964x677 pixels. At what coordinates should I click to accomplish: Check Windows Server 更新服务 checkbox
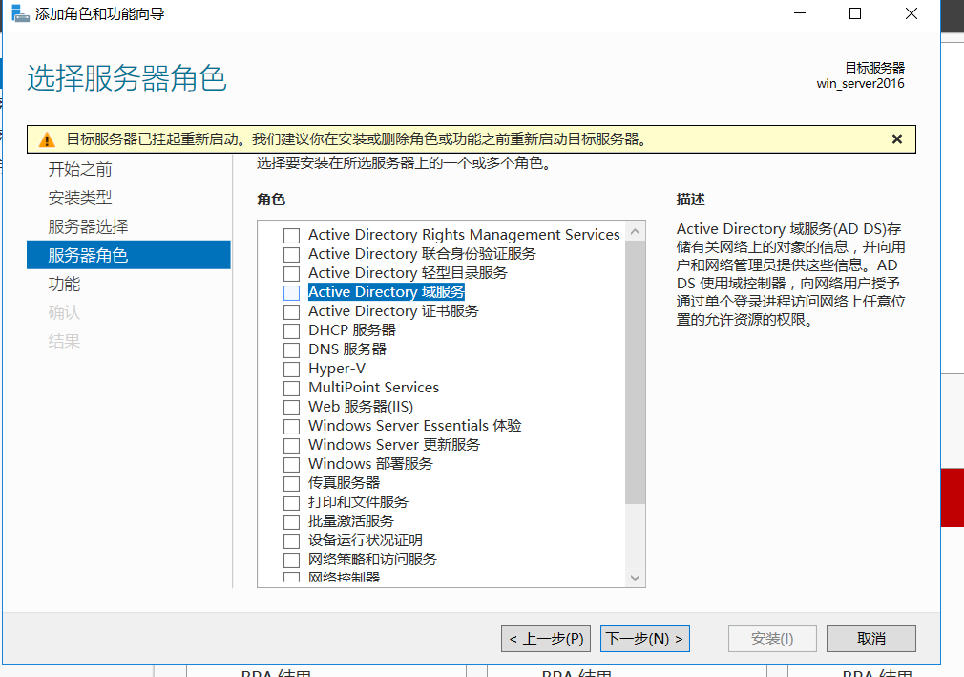291,445
